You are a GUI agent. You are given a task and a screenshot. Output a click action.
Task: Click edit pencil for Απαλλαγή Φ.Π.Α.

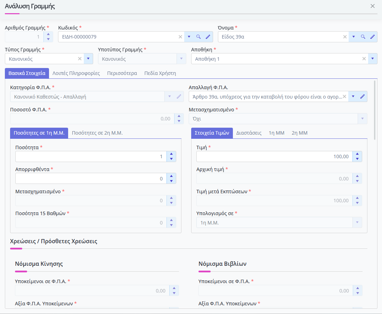click(362, 96)
